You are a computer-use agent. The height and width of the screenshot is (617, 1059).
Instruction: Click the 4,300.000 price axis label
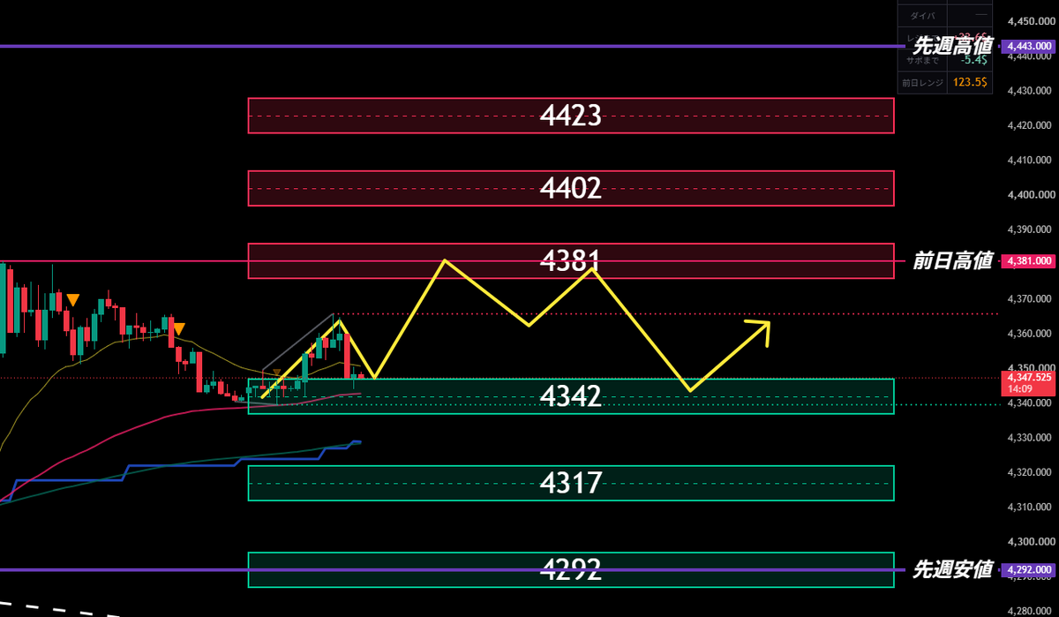point(1032,542)
